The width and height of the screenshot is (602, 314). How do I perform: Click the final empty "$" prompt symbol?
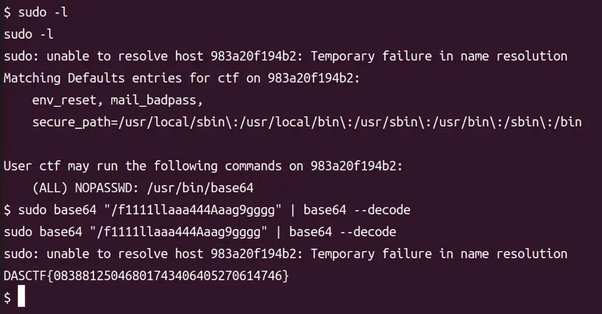(x=7, y=296)
